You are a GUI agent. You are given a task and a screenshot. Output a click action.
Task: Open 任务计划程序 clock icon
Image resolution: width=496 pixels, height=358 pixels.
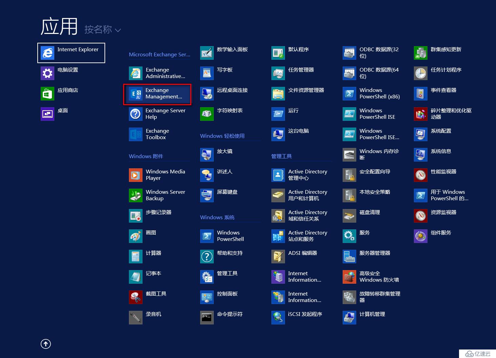tap(421, 73)
